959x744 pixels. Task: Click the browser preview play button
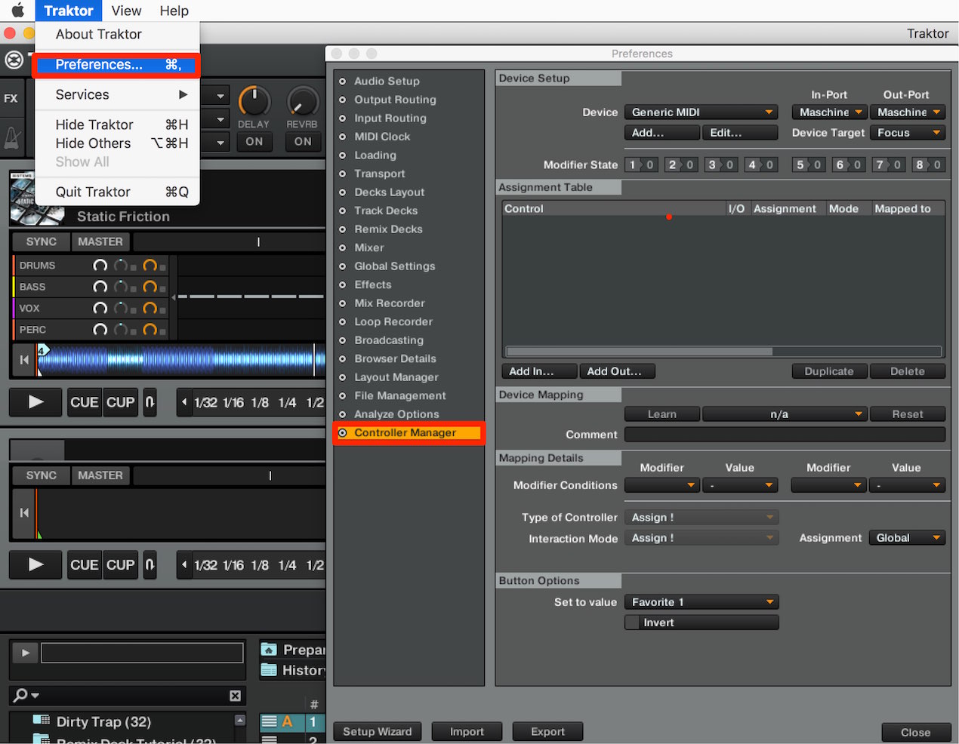tap(26, 653)
